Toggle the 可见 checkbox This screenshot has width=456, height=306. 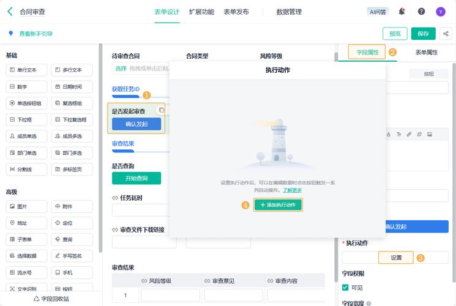coord(345,288)
